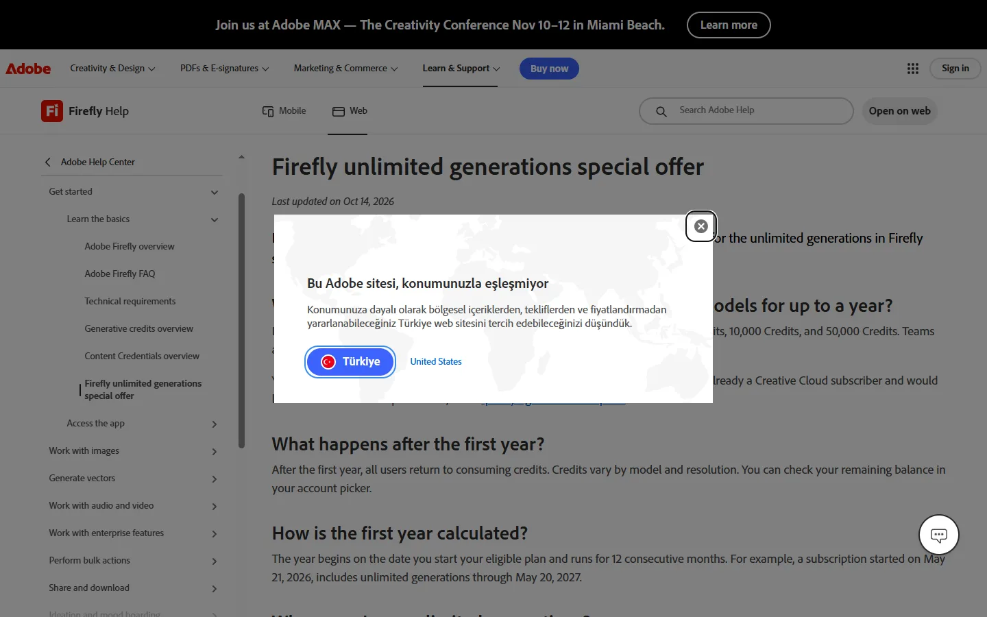987x617 pixels.
Task: Click the Adobe logo in the header
Action: [x=28, y=69]
